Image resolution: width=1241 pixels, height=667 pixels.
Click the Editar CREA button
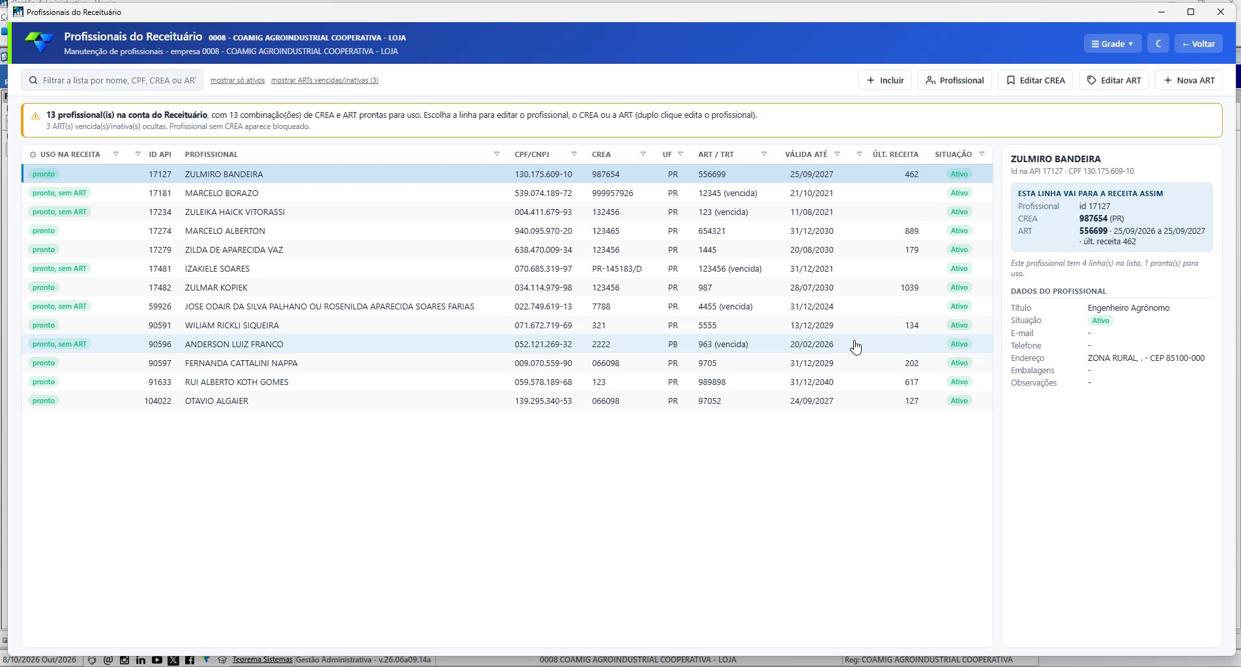pos(1035,80)
